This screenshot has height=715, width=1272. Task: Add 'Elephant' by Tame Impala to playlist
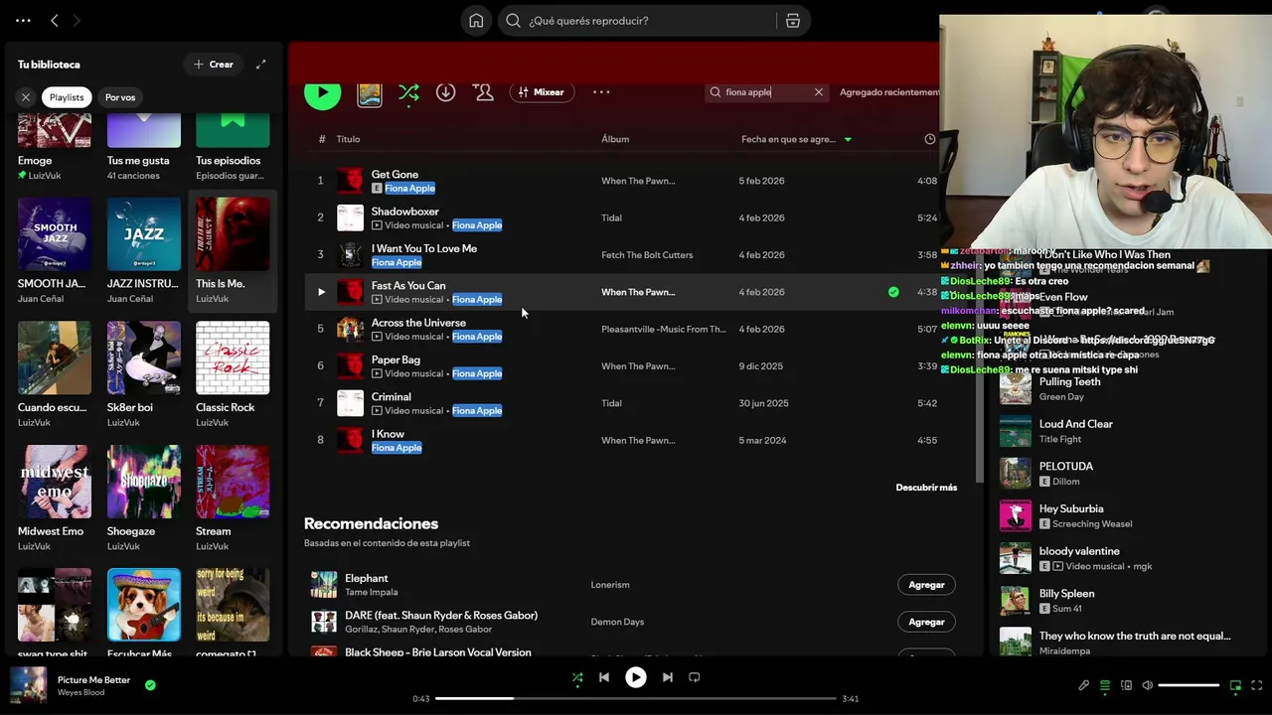pyautogui.click(x=926, y=585)
